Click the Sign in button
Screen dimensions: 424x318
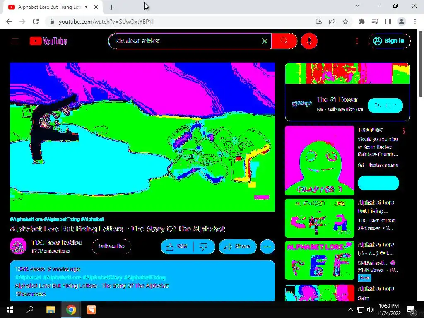coord(389,41)
